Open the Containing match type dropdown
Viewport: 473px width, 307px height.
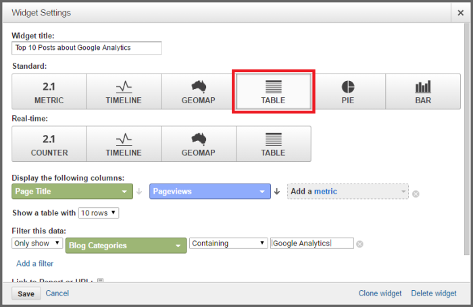(228, 243)
